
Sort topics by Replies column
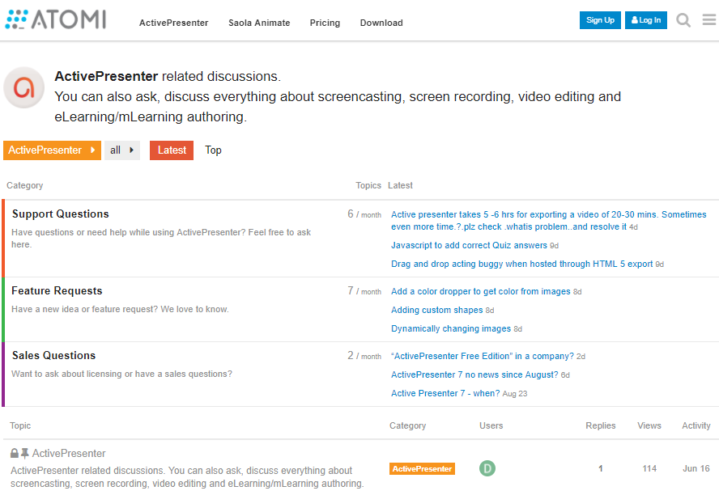[600, 425]
